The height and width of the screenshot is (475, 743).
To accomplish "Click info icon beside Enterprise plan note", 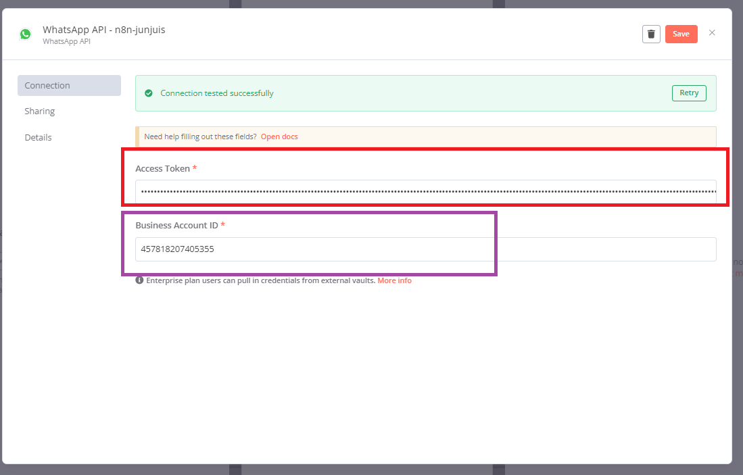I will click(x=139, y=280).
